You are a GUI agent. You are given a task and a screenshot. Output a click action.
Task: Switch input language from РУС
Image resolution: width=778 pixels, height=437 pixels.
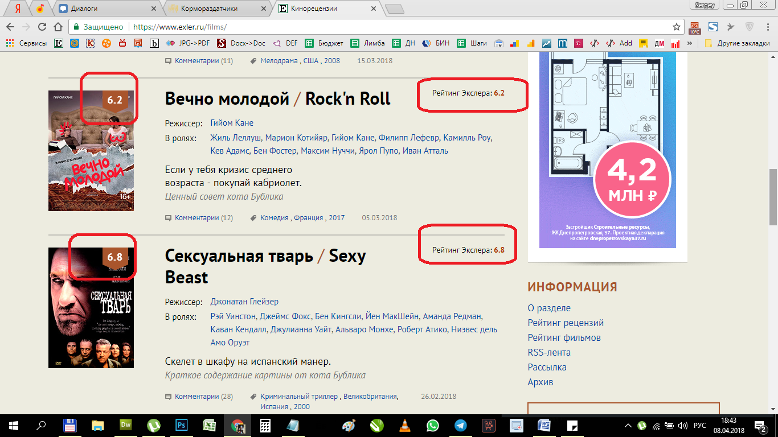[x=699, y=425]
